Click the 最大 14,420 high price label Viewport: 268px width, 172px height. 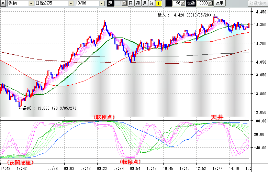[186, 15]
